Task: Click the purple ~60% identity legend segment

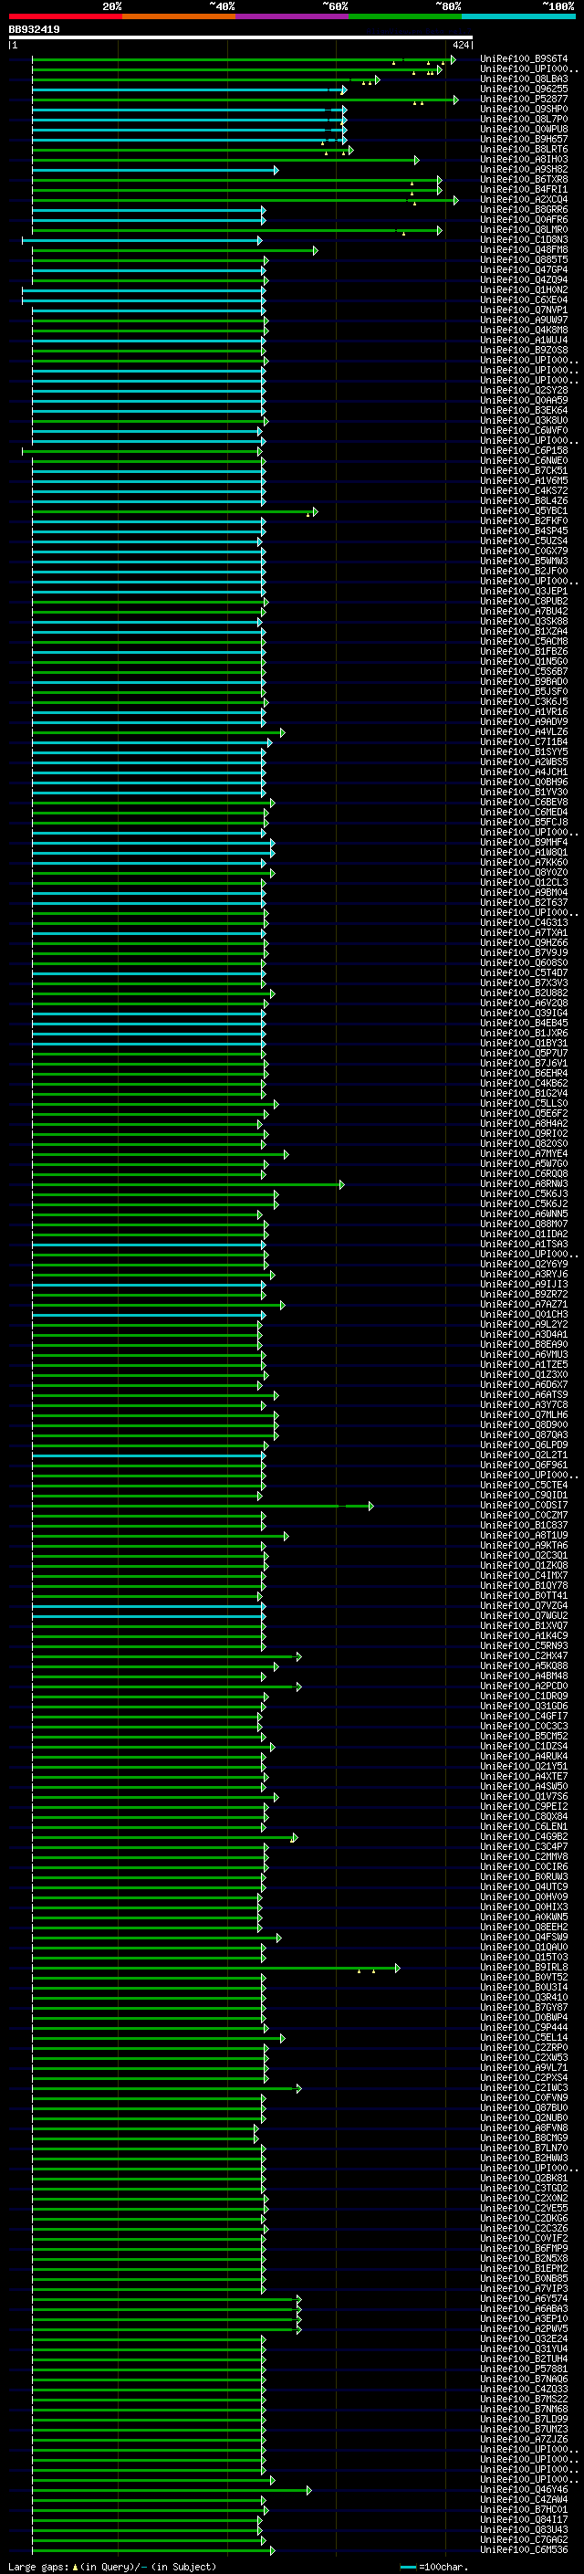Action: tap(291, 16)
